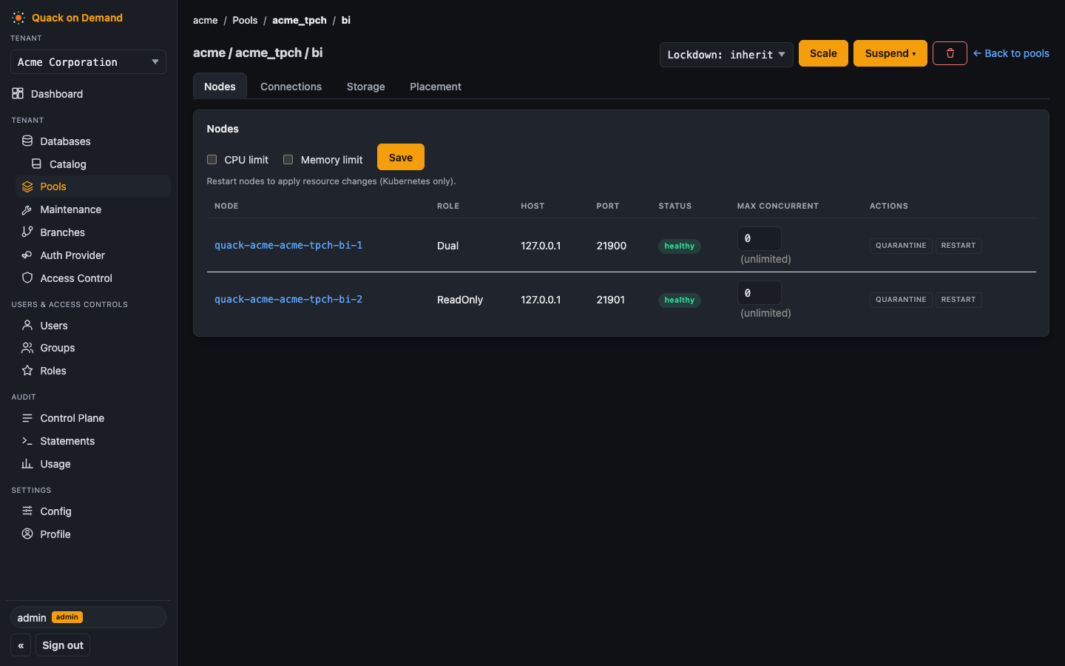Click the Quack on Demand sun logo
The image size is (1065, 666).
point(18,18)
